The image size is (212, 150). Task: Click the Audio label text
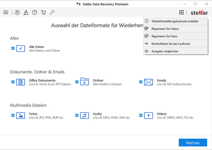pos(97,114)
